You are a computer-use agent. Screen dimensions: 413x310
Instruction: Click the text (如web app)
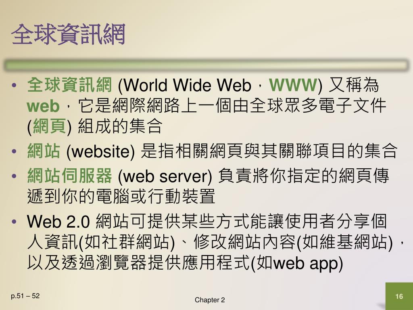[297, 263]
